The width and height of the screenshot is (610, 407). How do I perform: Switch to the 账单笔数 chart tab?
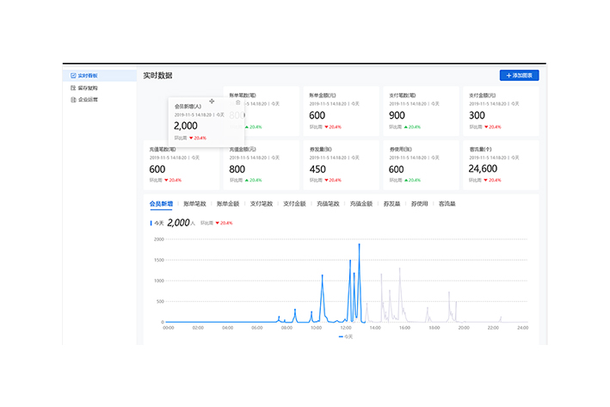click(x=194, y=204)
